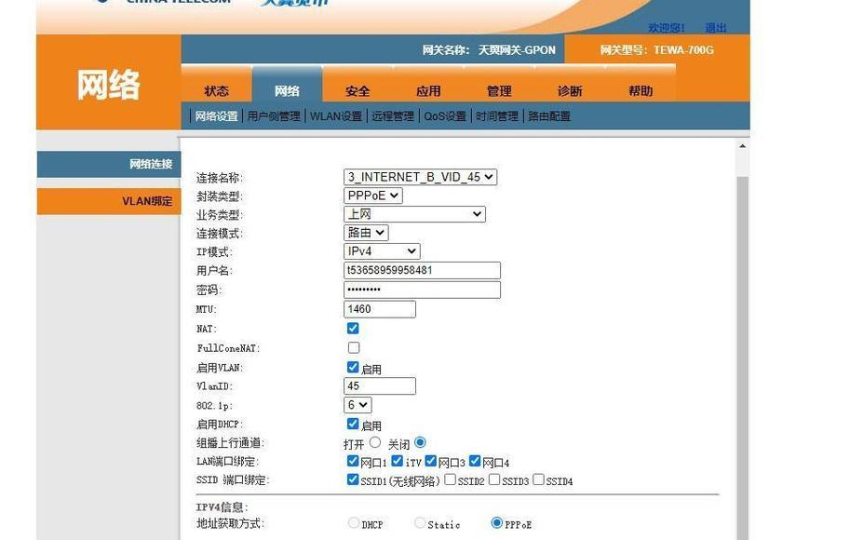This screenshot has width=850, height=540.
Task: Select the PPPoE address mode radio
Action: [496, 522]
